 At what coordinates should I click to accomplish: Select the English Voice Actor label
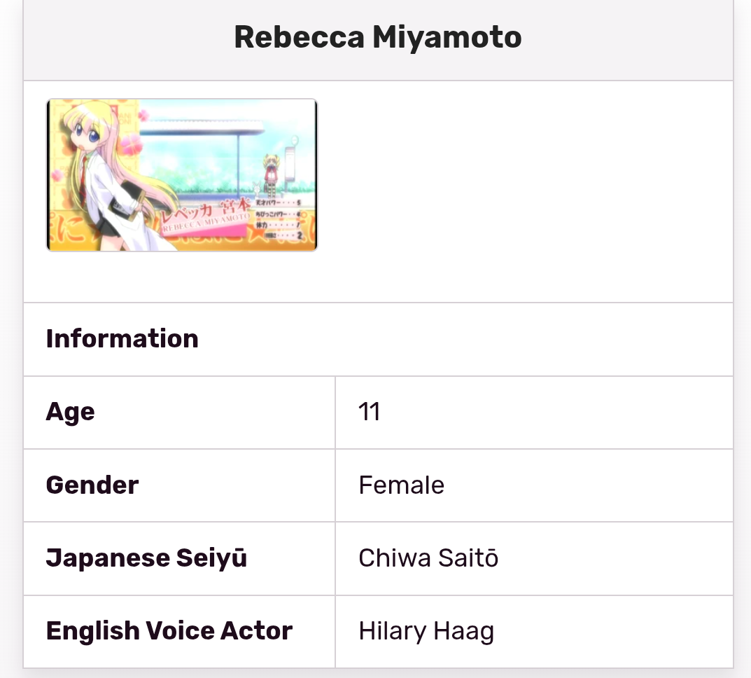pyautogui.click(x=169, y=631)
